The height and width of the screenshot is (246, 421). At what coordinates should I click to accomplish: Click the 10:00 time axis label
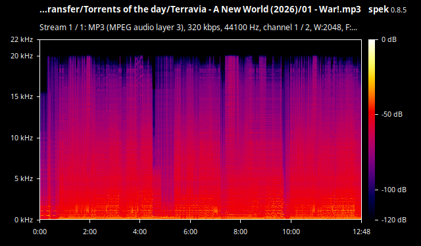click(291, 232)
